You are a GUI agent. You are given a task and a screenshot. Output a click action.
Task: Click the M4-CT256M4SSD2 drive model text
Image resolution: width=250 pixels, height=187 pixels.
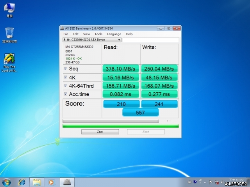click(79, 47)
